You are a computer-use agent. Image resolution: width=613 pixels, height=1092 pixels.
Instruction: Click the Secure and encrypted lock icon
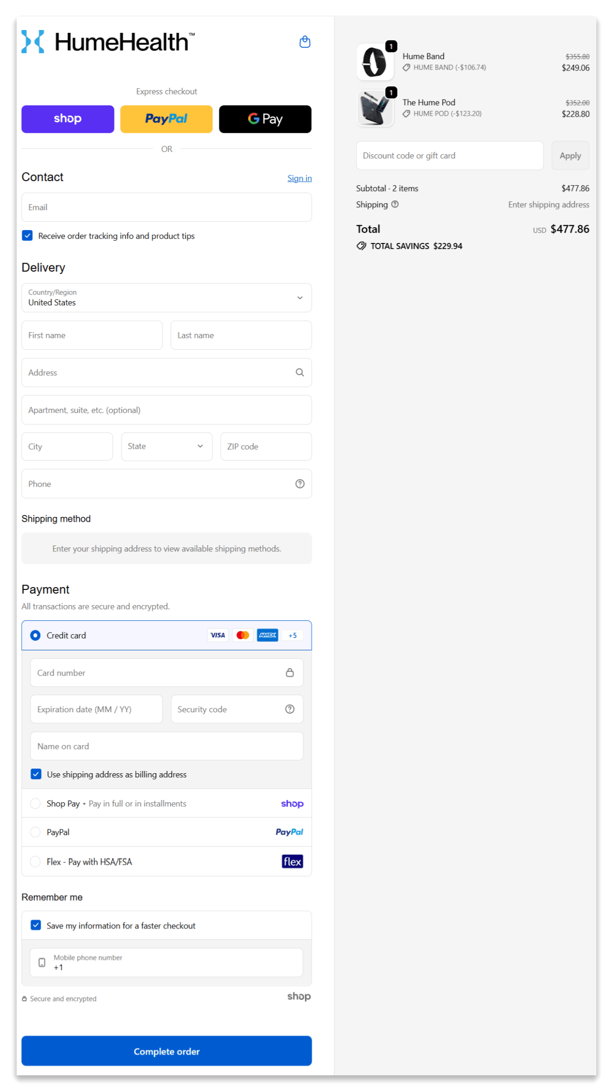click(24, 999)
